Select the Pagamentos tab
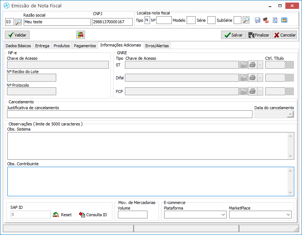The height and width of the screenshot is (235, 302). coord(85,46)
